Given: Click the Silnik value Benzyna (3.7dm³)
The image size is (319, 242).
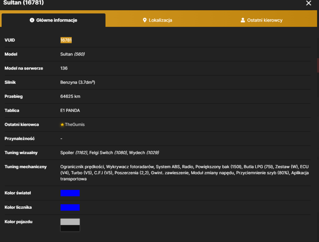Looking at the screenshot, I should click(78, 82).
